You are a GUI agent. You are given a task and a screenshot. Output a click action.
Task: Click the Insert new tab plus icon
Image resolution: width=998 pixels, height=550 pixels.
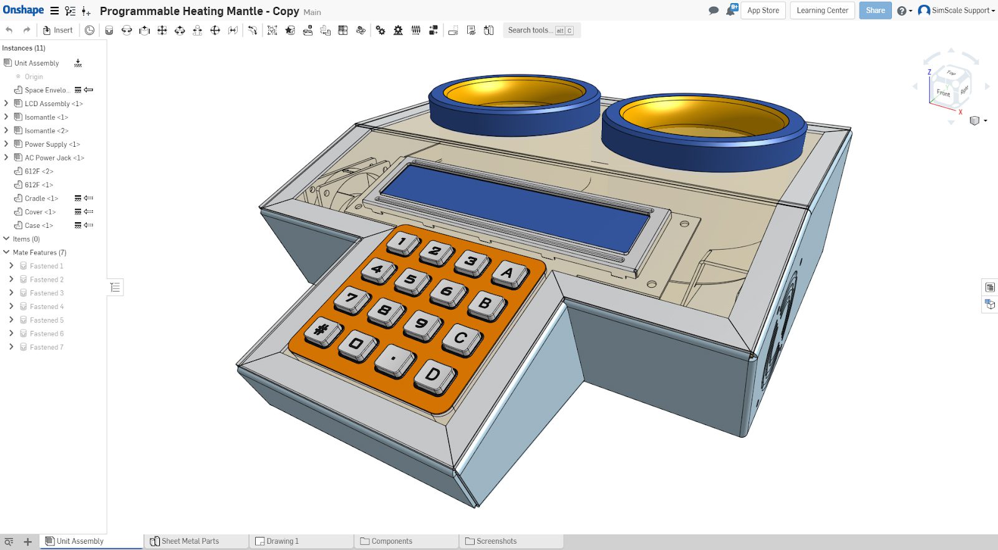pyautogui.click(x=27, y=541)
